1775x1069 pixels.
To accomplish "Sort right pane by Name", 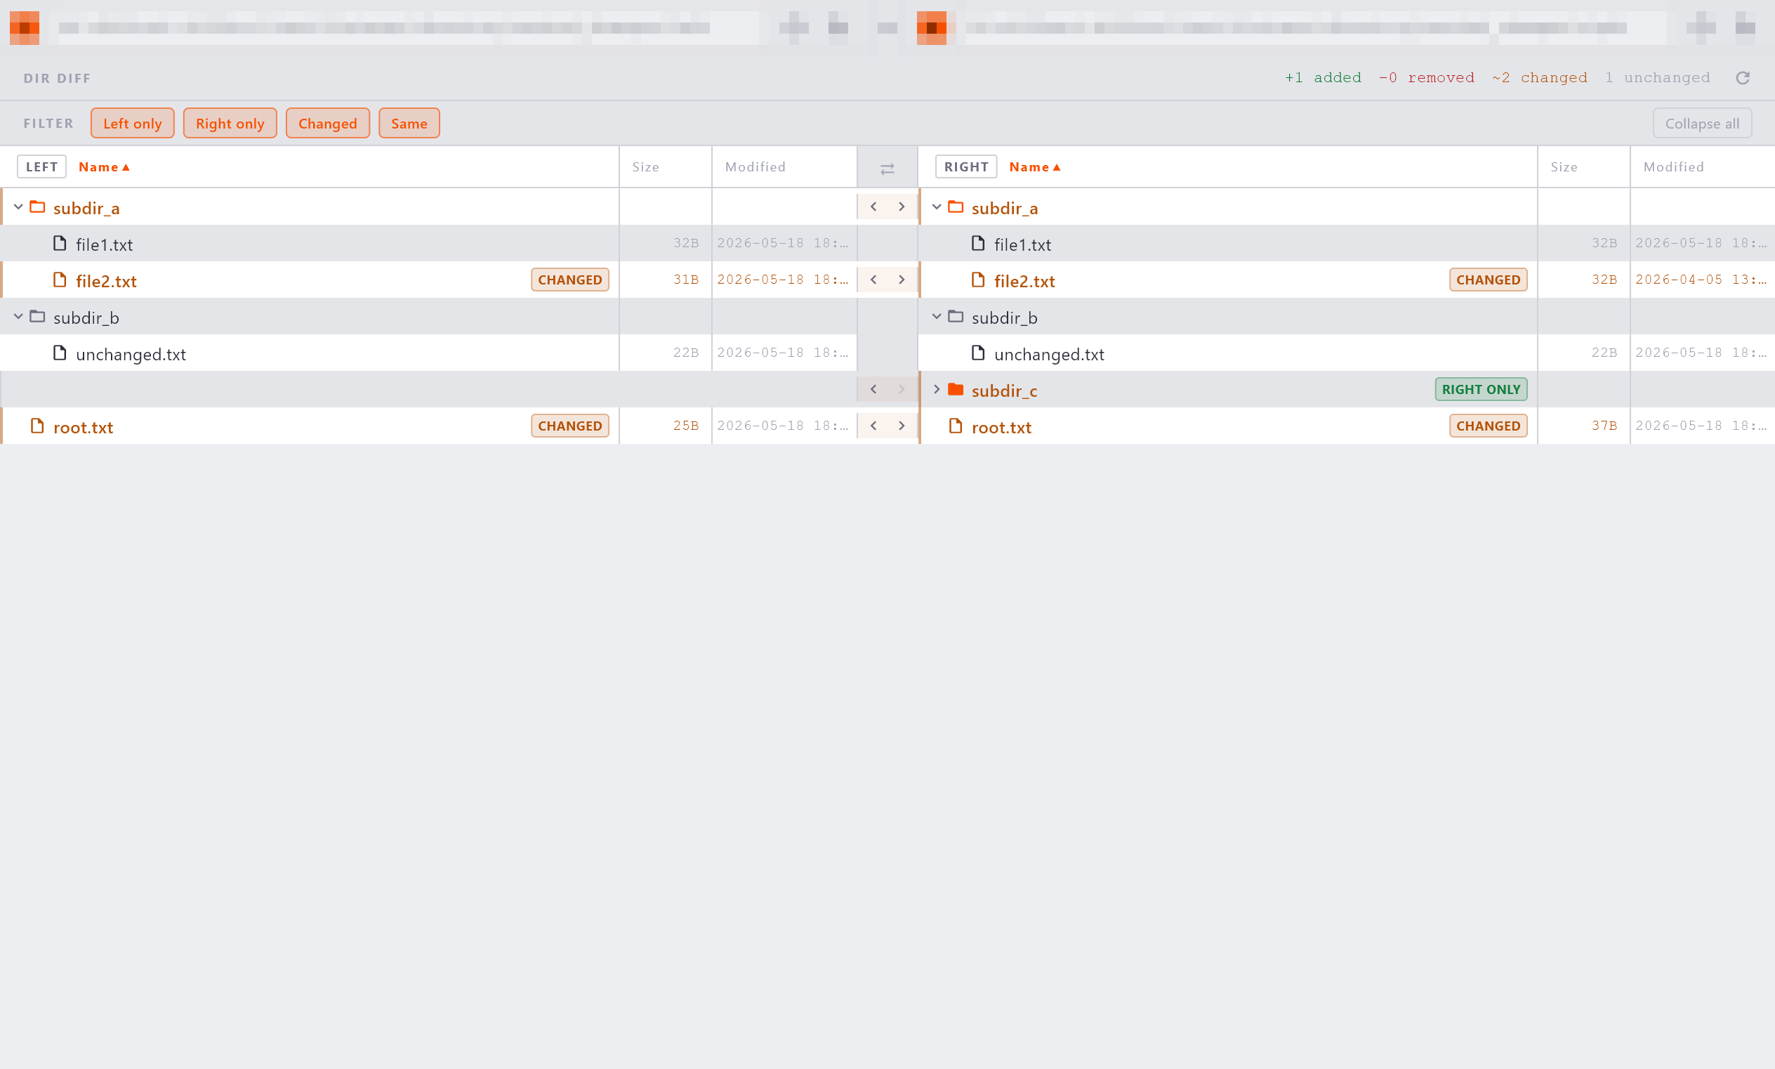I will coord(1035,167).
